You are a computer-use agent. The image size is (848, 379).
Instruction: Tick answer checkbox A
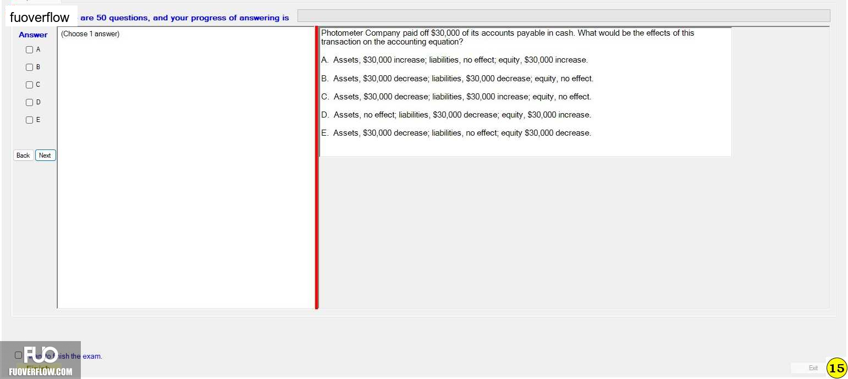pyautogui.click(x=29, y=49)
